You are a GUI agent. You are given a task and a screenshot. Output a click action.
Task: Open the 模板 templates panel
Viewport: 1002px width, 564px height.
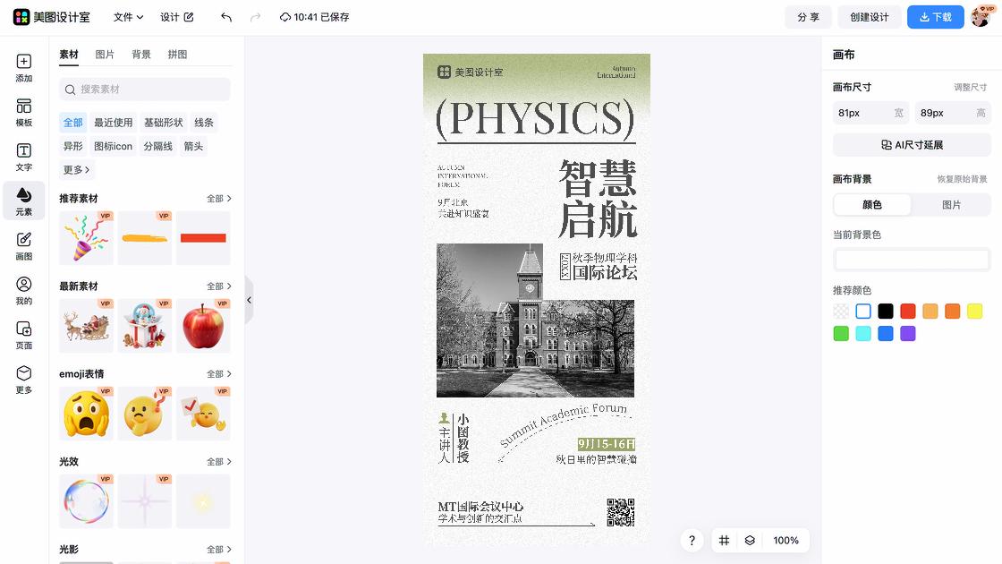tap(23, 112)
